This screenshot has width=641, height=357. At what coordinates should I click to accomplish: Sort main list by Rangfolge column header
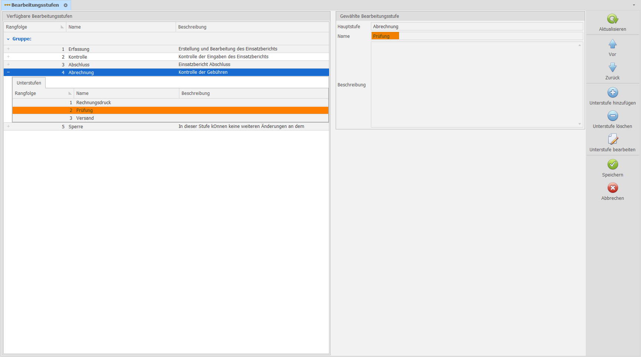33,27
